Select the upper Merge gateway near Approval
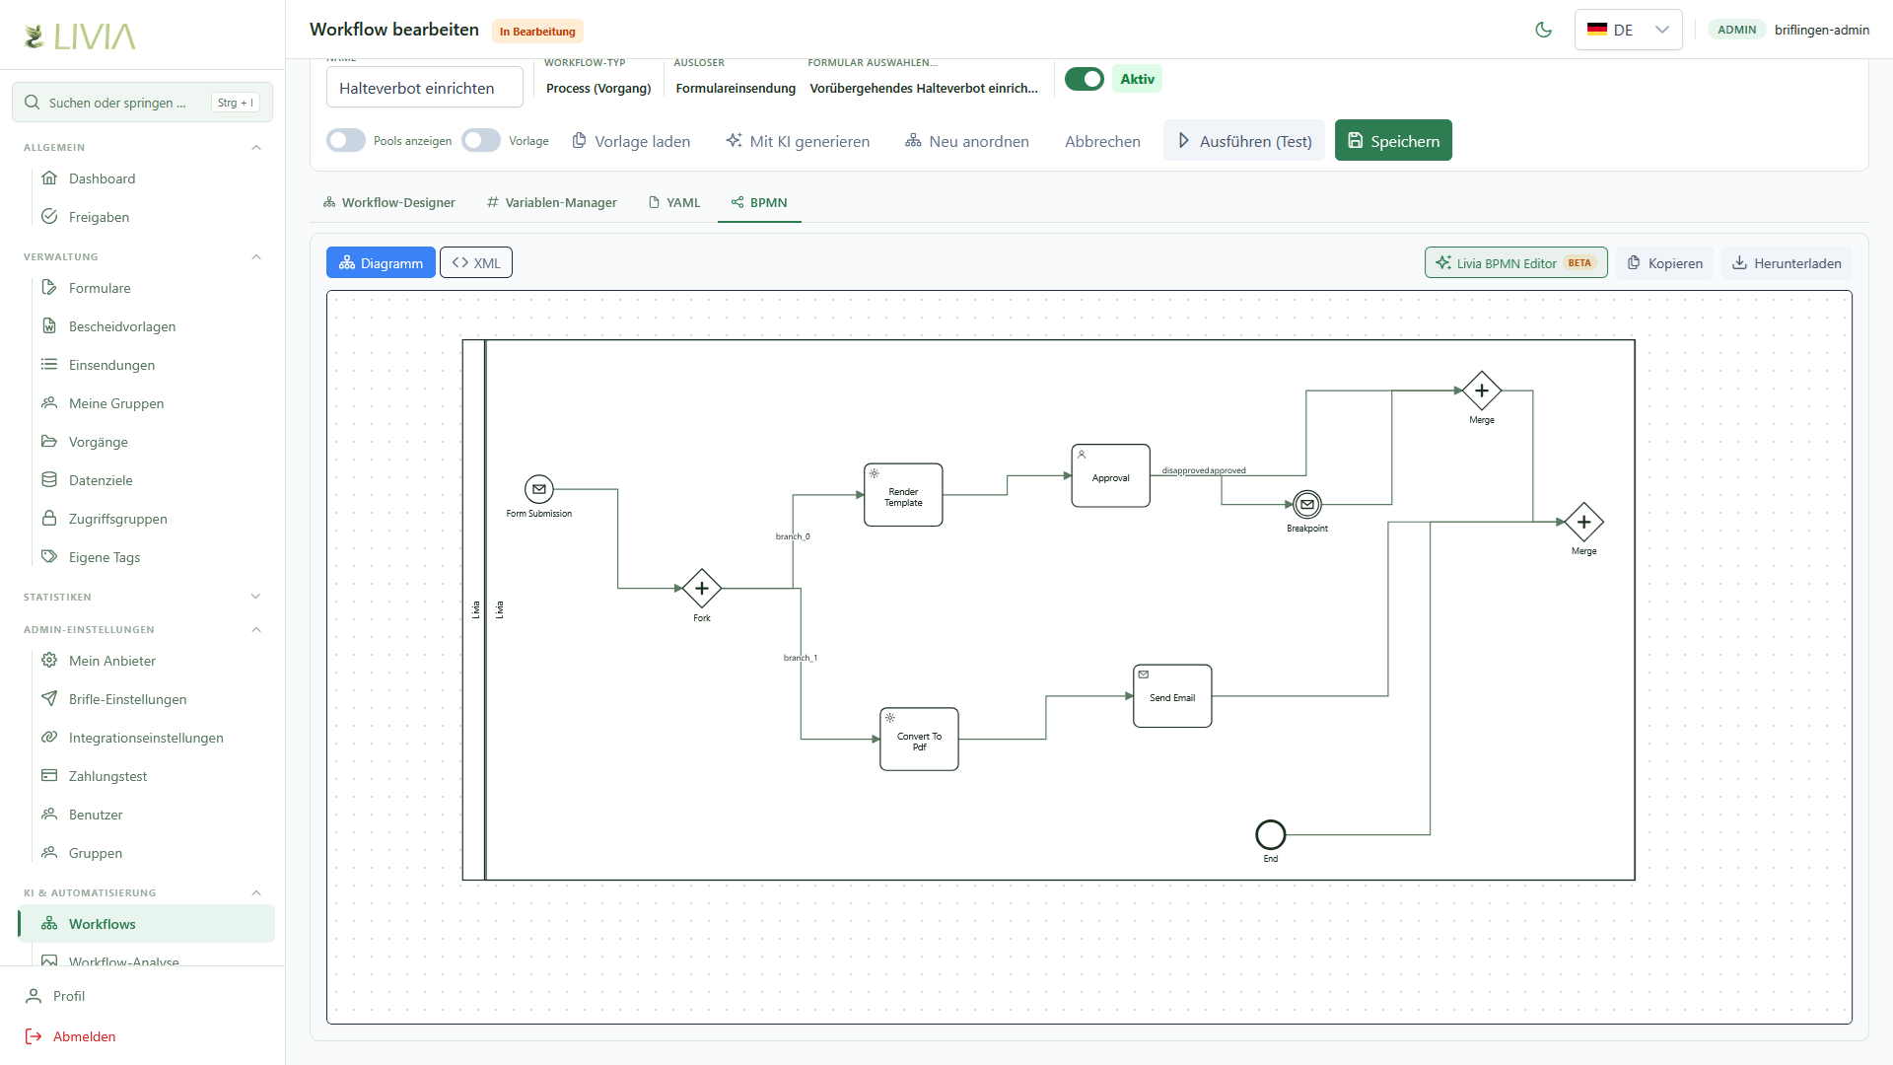This screenshot has width=1893, height=1065. point(1482,390)
